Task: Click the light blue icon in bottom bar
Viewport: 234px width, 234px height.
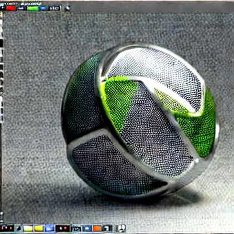Action: tap(50, 228)
